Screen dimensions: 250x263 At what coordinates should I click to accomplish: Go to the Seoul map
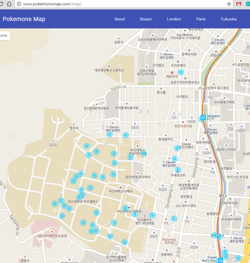click(119, 19)
